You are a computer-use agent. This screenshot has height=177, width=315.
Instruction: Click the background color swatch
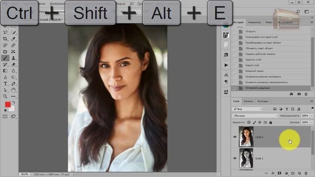(12, 109)
